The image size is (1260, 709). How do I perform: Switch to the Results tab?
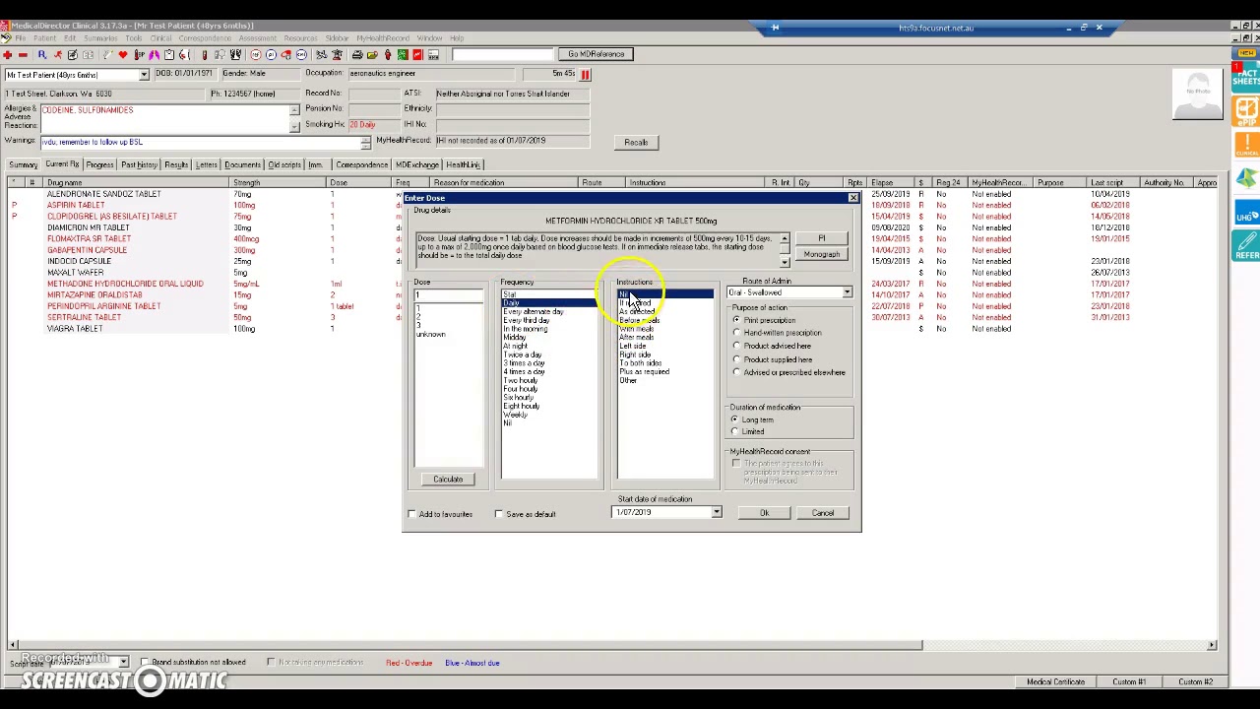[x=176, y=164]
